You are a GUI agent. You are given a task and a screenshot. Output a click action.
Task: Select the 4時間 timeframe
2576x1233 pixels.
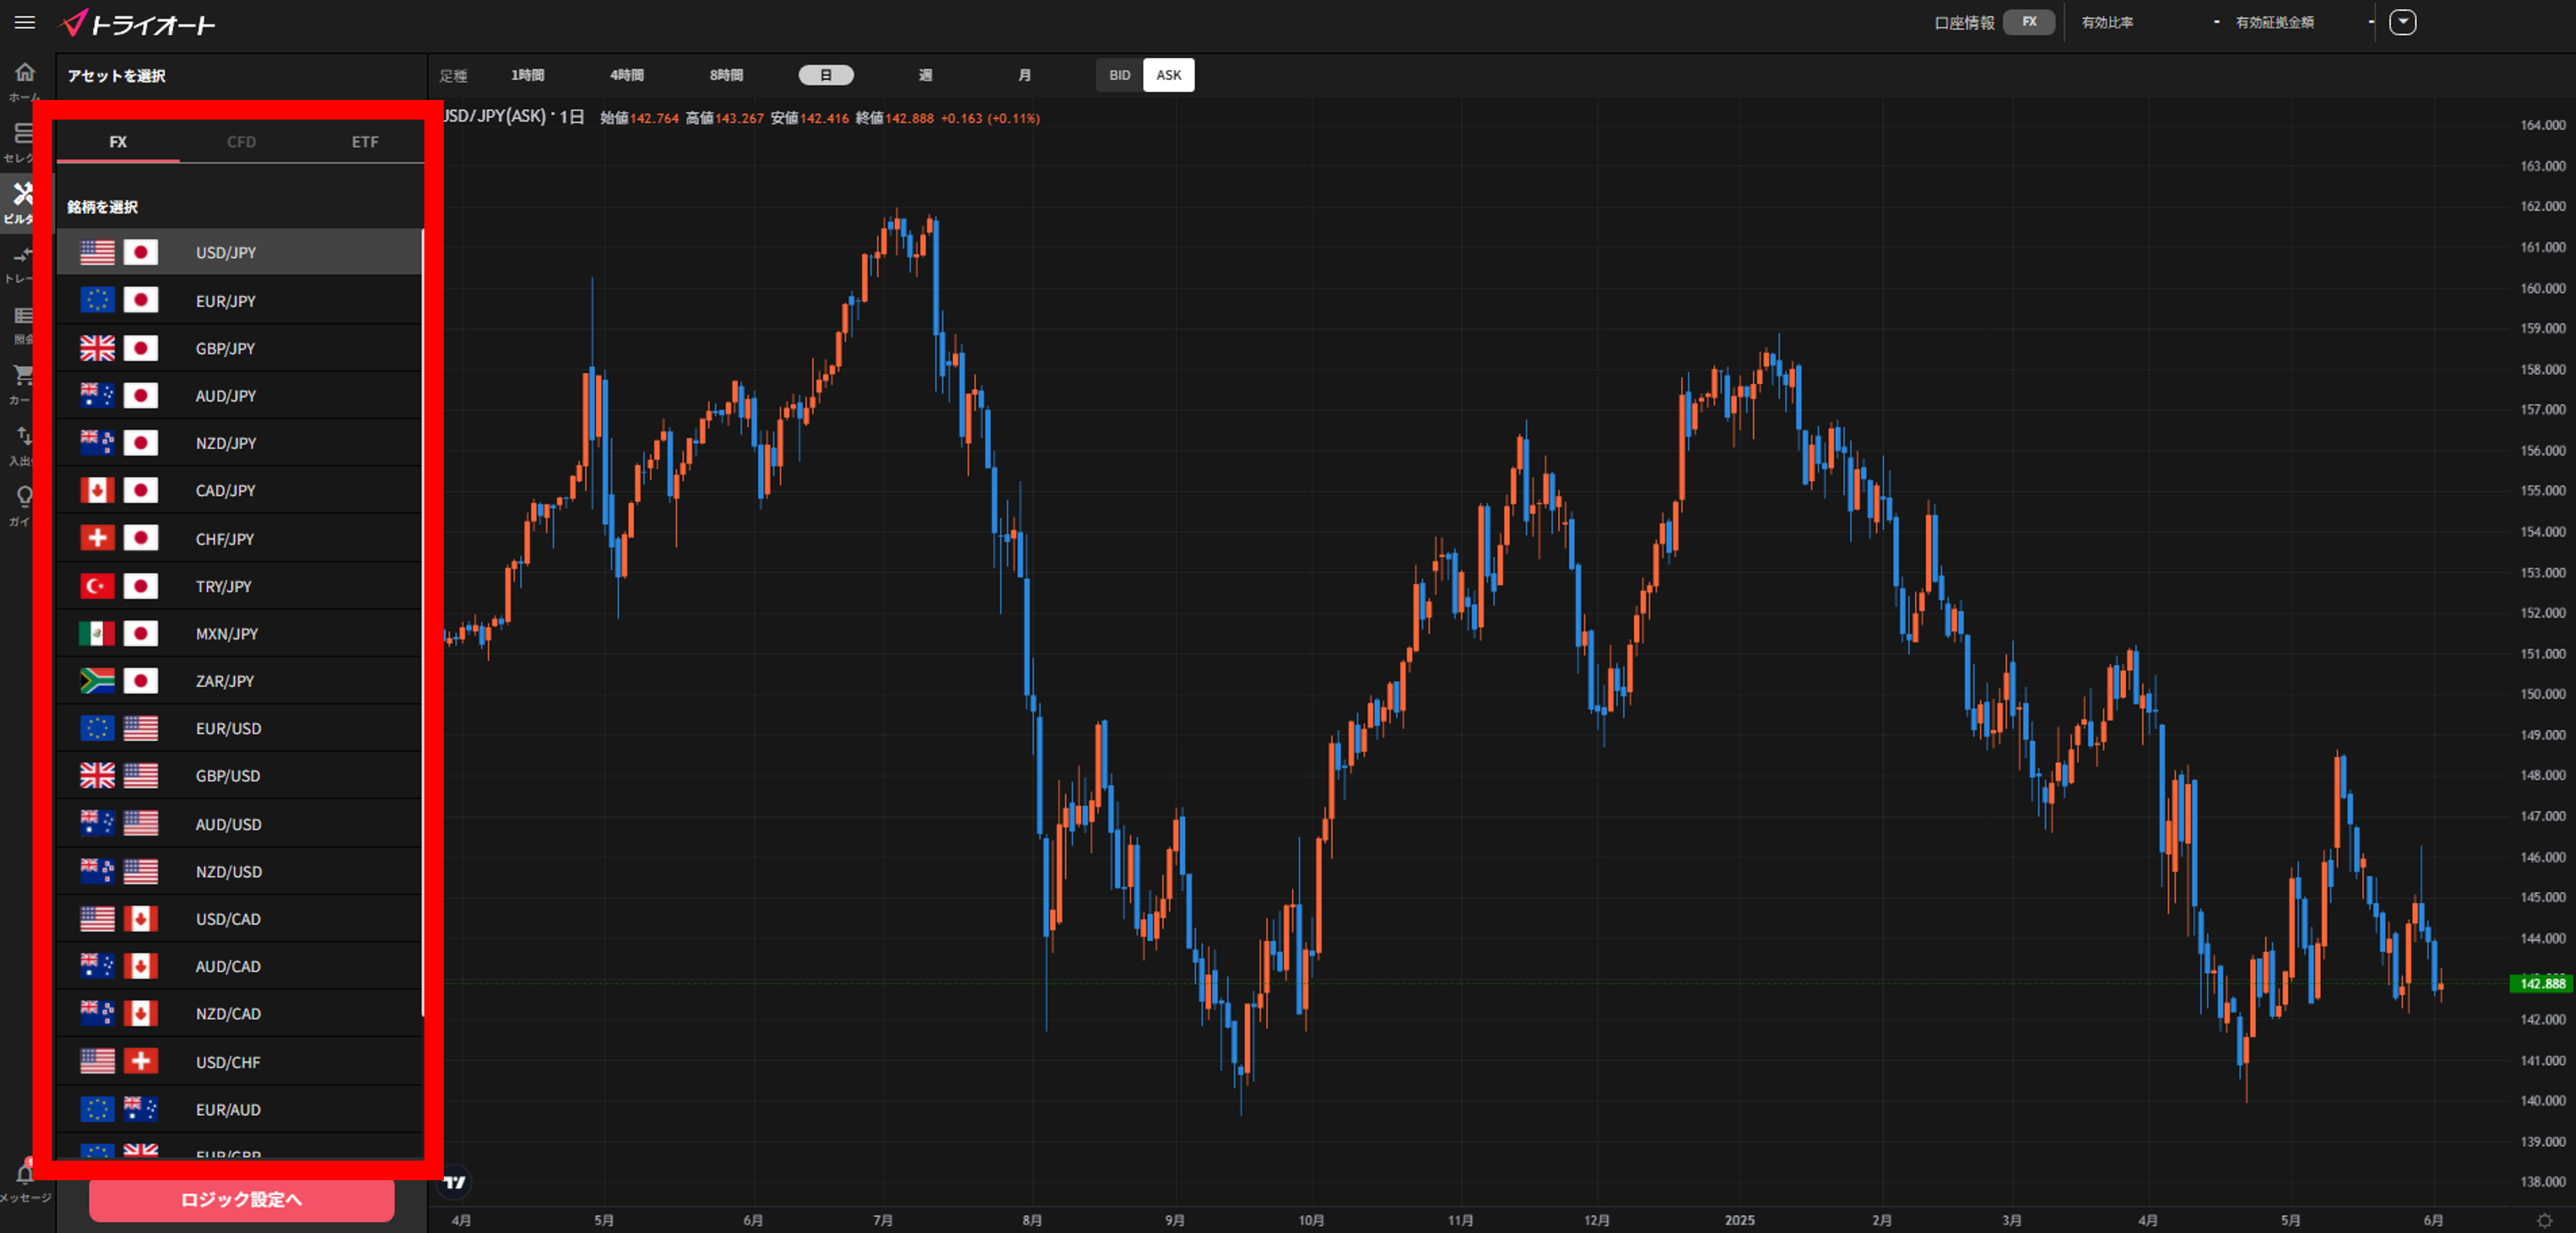[627, 75]
